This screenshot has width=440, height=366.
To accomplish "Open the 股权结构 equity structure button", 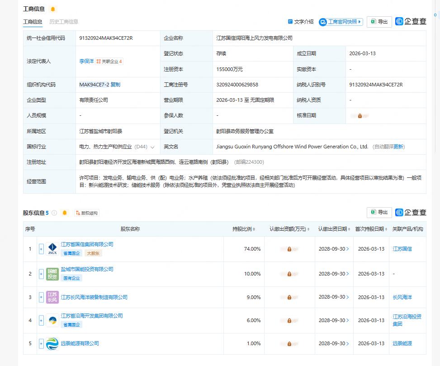I will click(87, 213).
